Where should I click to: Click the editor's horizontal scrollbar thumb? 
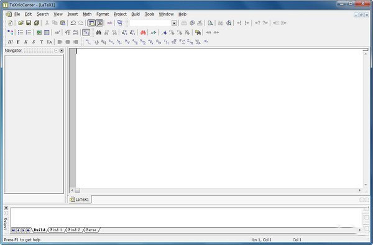(x=78, y=190)
